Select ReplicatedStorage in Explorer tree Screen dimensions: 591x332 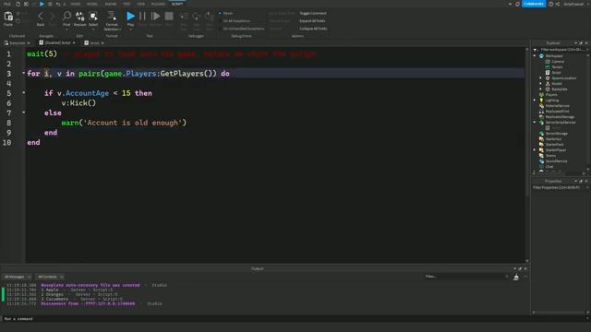560,117
